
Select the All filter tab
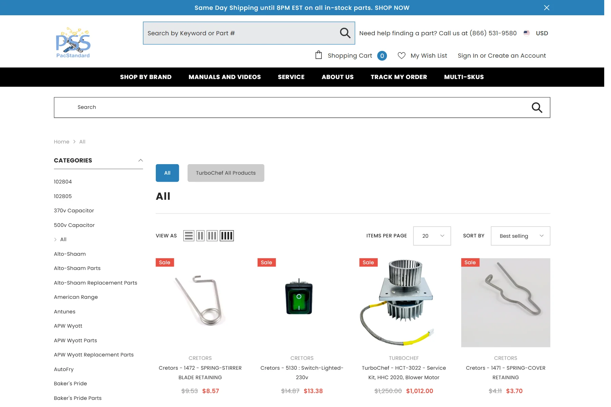coord(167,173)
